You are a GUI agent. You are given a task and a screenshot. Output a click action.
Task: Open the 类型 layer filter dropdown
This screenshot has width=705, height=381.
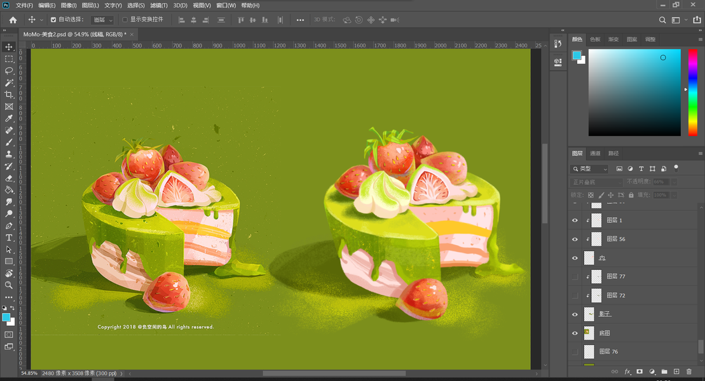(589, 169)
